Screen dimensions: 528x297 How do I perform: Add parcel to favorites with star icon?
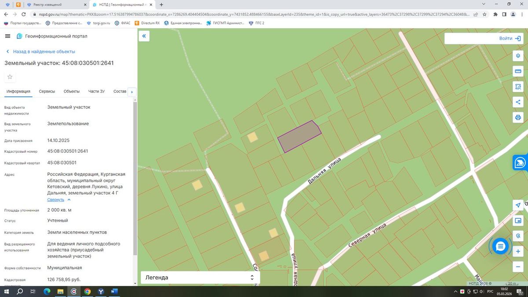[x=10, y=77]
